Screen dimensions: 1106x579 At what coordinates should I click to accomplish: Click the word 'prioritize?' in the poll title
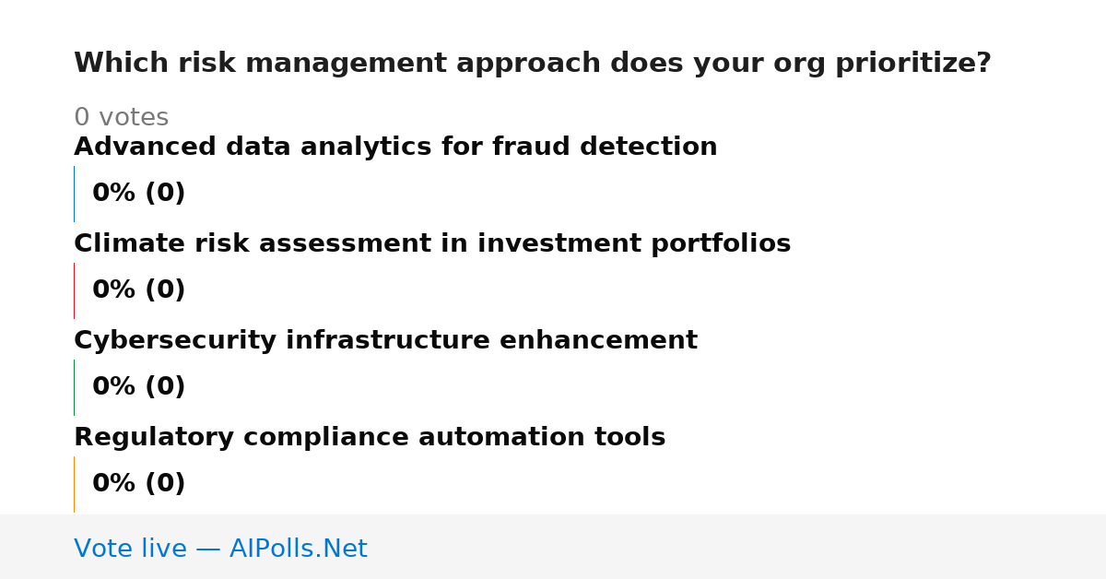(912, 64)
